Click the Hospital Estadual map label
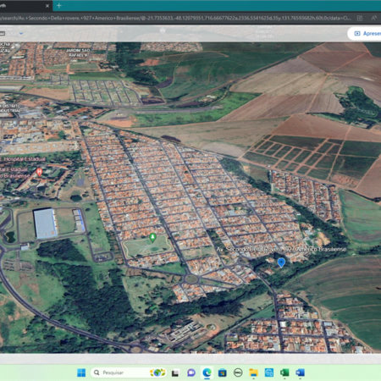 pos(23,159)
